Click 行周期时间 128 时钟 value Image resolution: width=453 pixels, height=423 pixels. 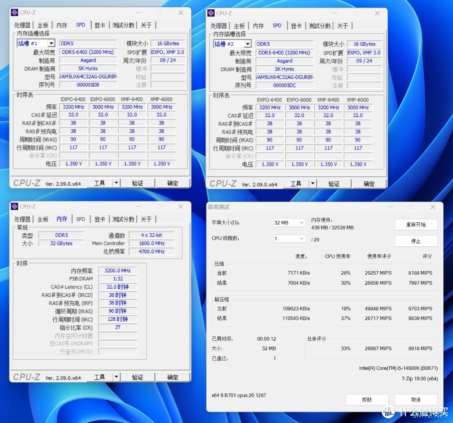pyautogui.click(x=117, y=319)
